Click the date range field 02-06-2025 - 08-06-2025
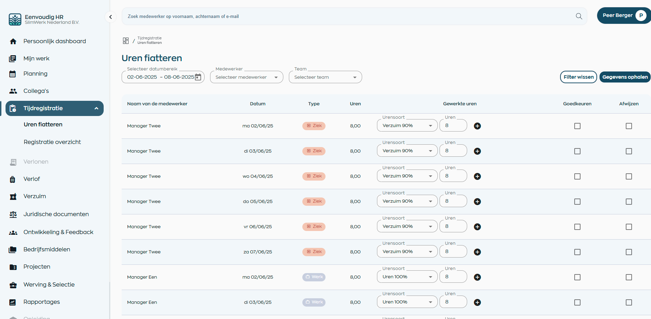 (x=163, y=77)
